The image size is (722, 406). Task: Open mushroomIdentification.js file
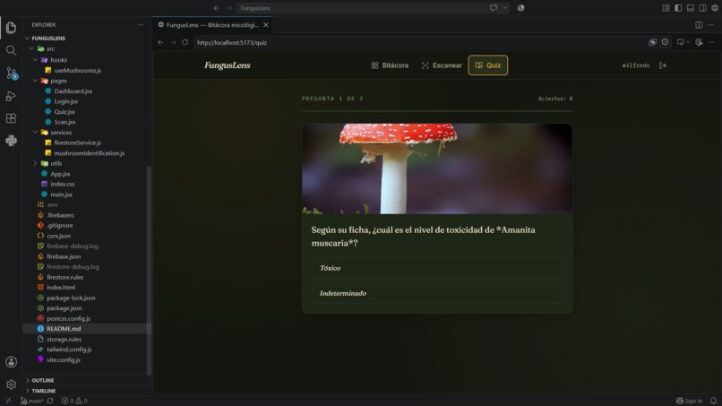click(x=90, y=153)
